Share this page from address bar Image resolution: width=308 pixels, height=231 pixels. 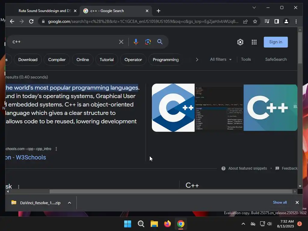pos(245,21)
